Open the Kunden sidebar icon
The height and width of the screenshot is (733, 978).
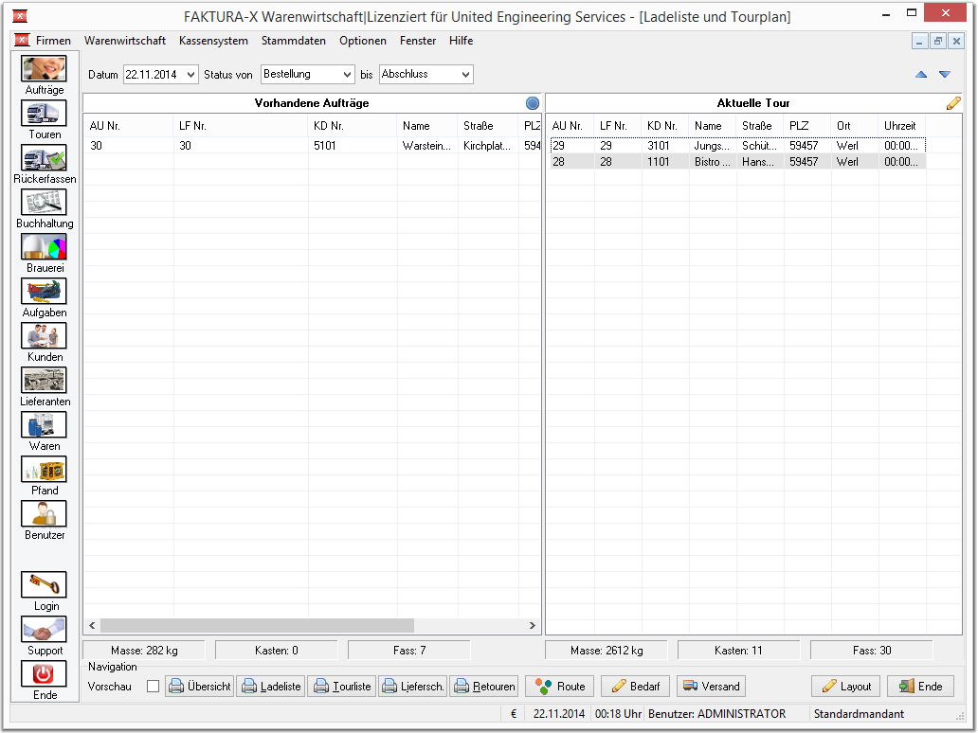coord(44,336)
